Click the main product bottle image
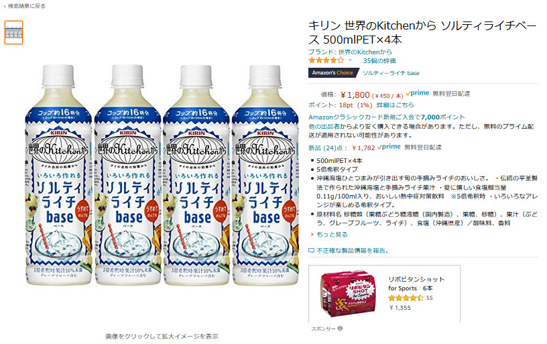Image resolution: width=547 pixels, height=344 pixels. (162, 175)
